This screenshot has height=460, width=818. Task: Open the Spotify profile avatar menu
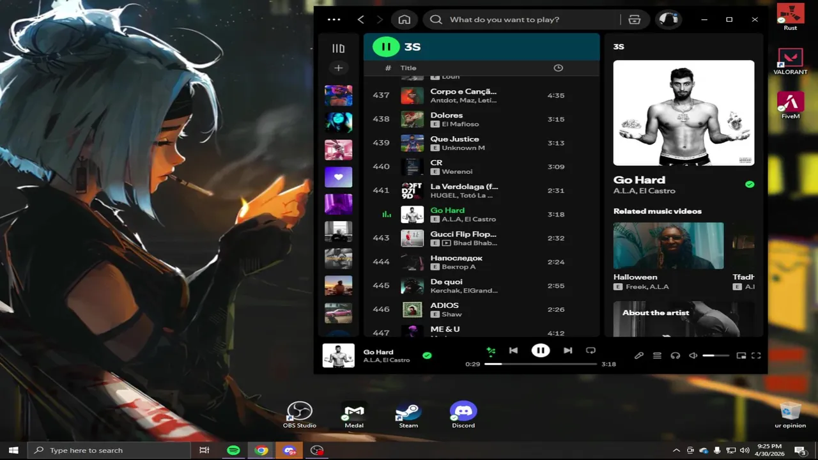coord(668,20)
